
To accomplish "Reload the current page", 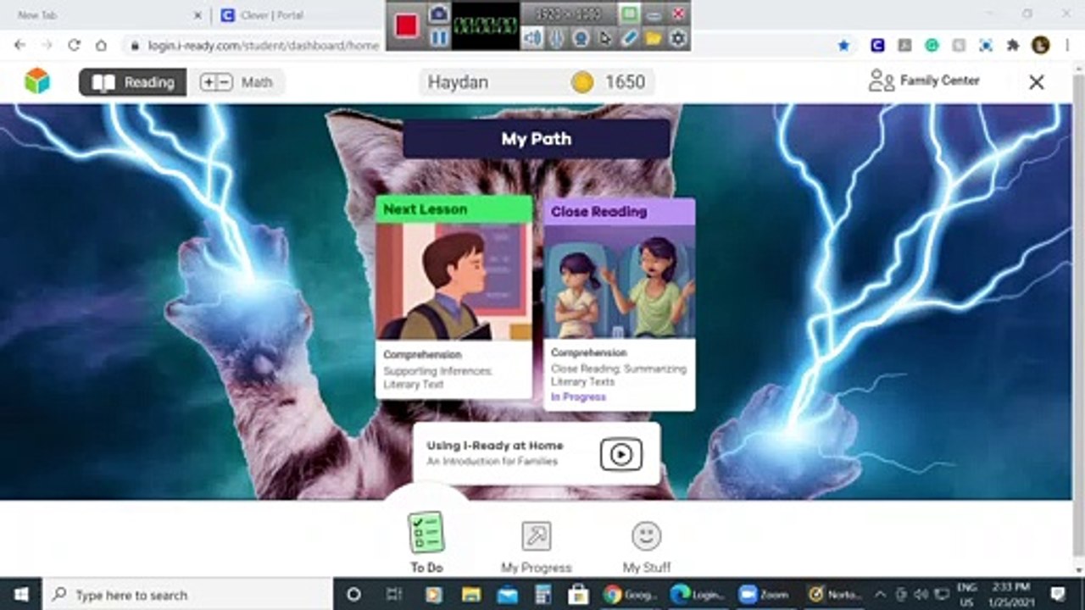I will 74,45.
